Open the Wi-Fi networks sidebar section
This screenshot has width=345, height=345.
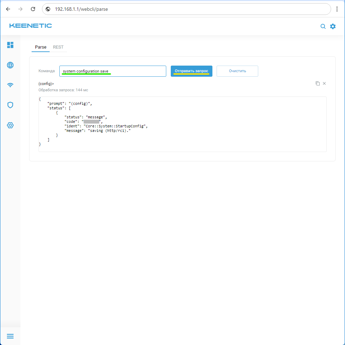point(10,85)
